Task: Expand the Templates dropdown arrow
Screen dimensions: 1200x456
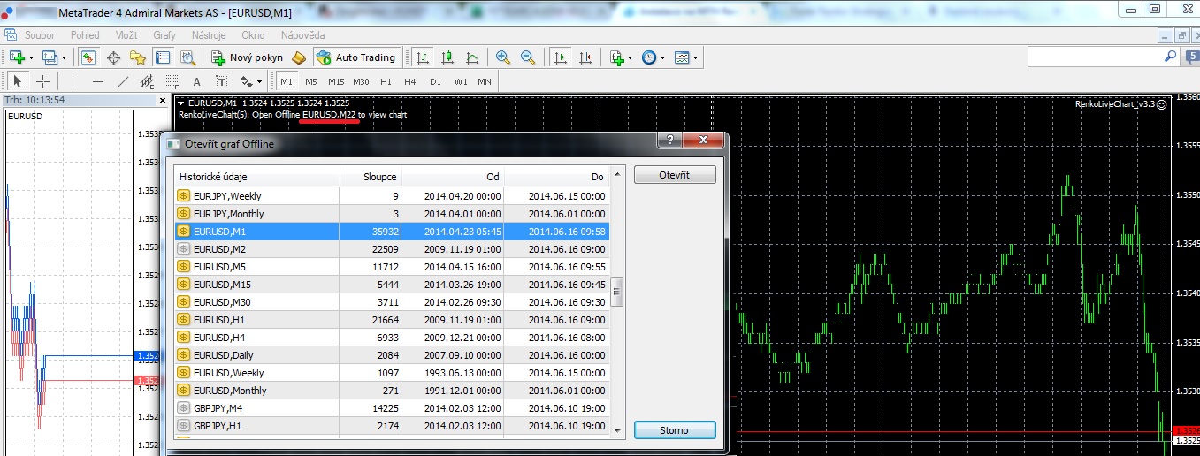Action: [696, 58]
